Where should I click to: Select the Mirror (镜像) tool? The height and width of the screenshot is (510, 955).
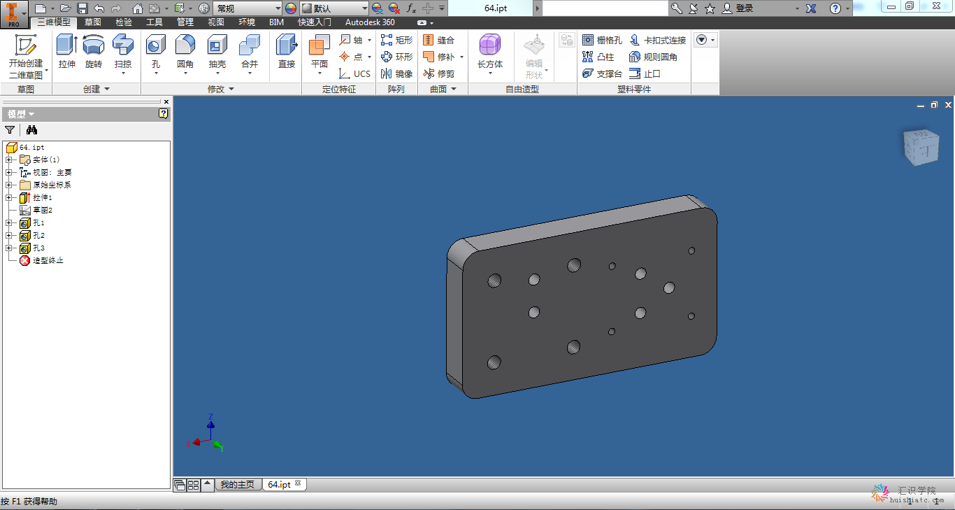tap(397, 73)
